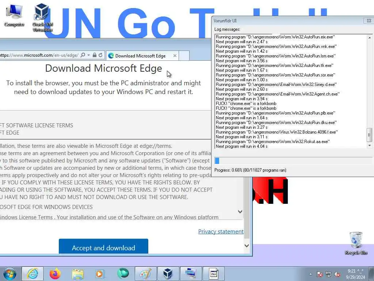374x281 pixels.
Task: Click the Vxrunfldr log scrollbar down arrow
Action: (370, 145)
